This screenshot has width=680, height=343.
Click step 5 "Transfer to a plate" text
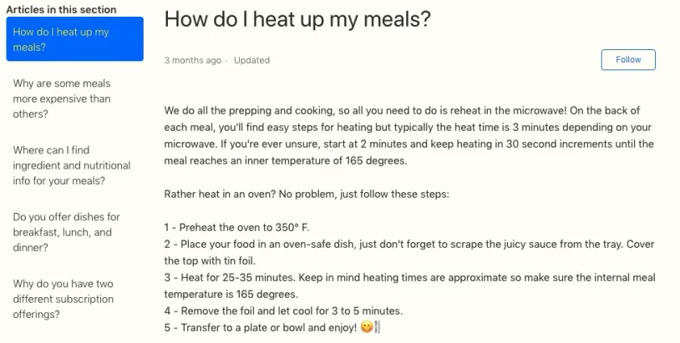click(x=259, y=328)
